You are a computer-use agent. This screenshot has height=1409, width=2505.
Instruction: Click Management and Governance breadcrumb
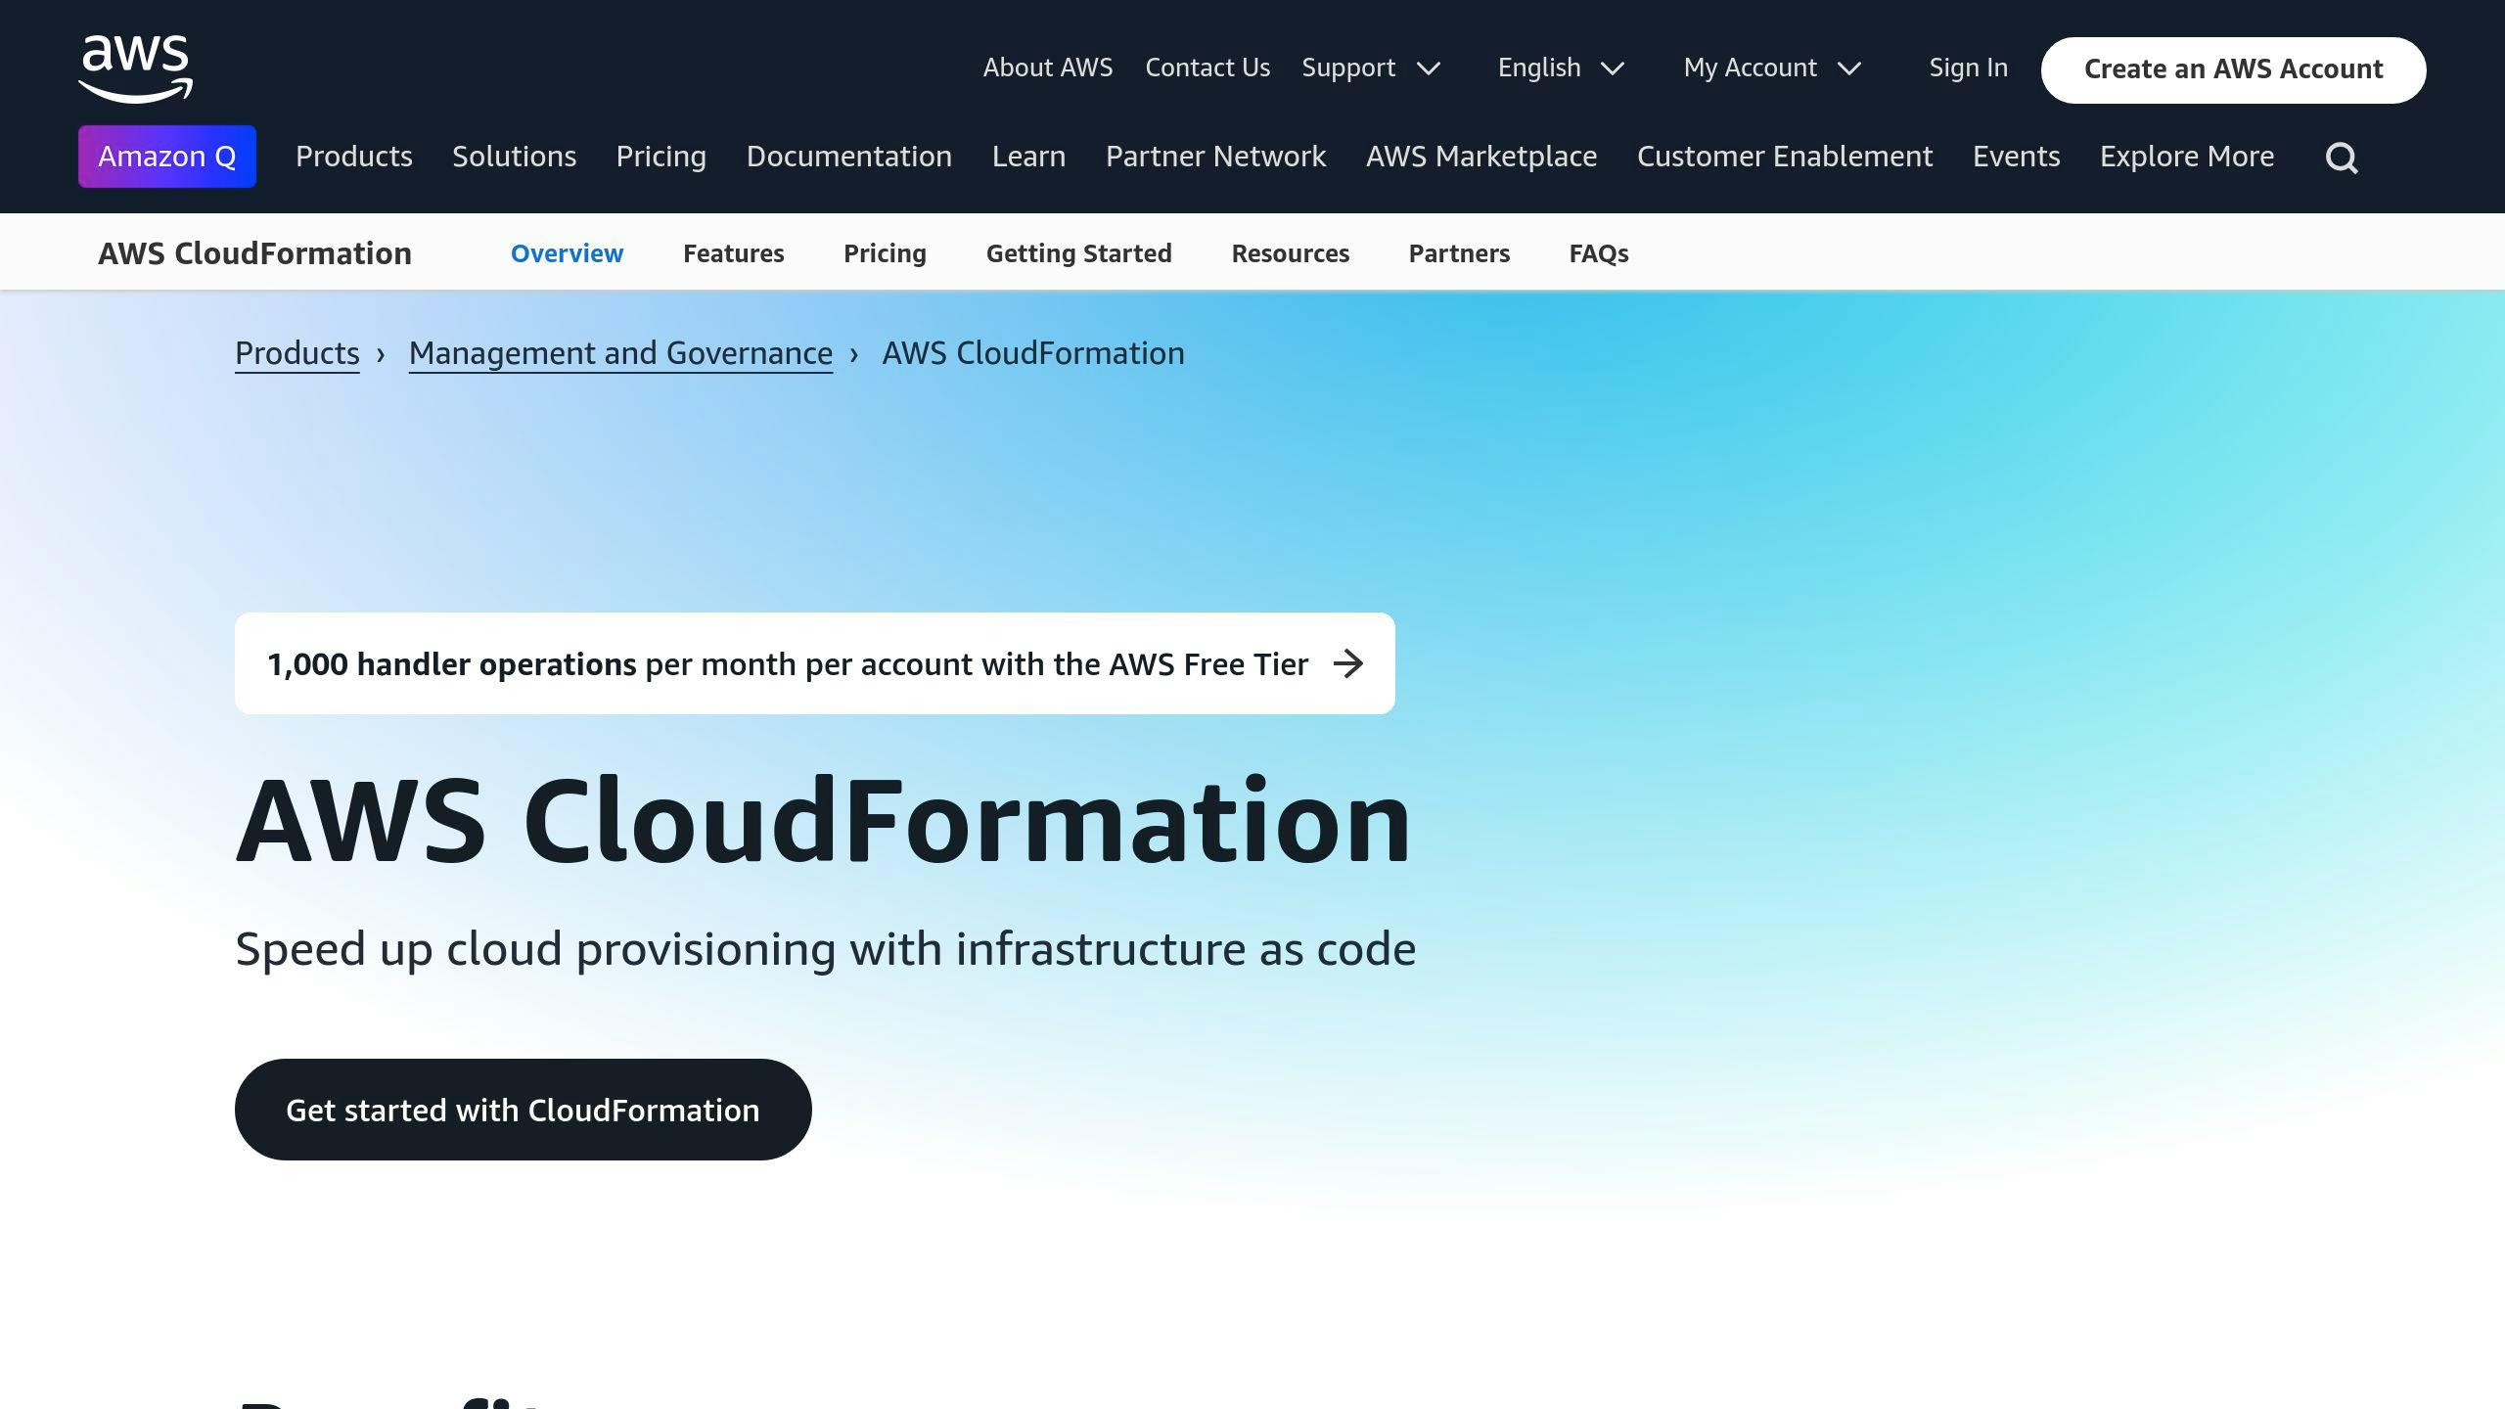[620, 353]
